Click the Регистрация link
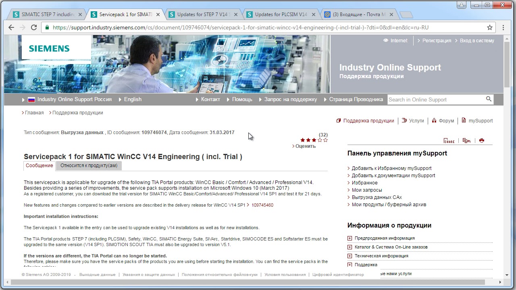The width and height of the screenshot is (516, 290). click(x=437, y=40)
